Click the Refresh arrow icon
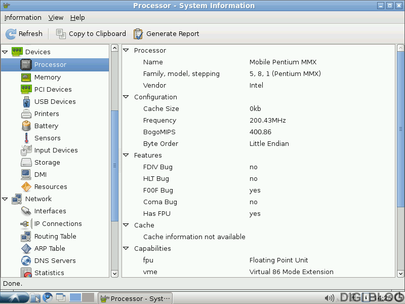 pos(11,34)
